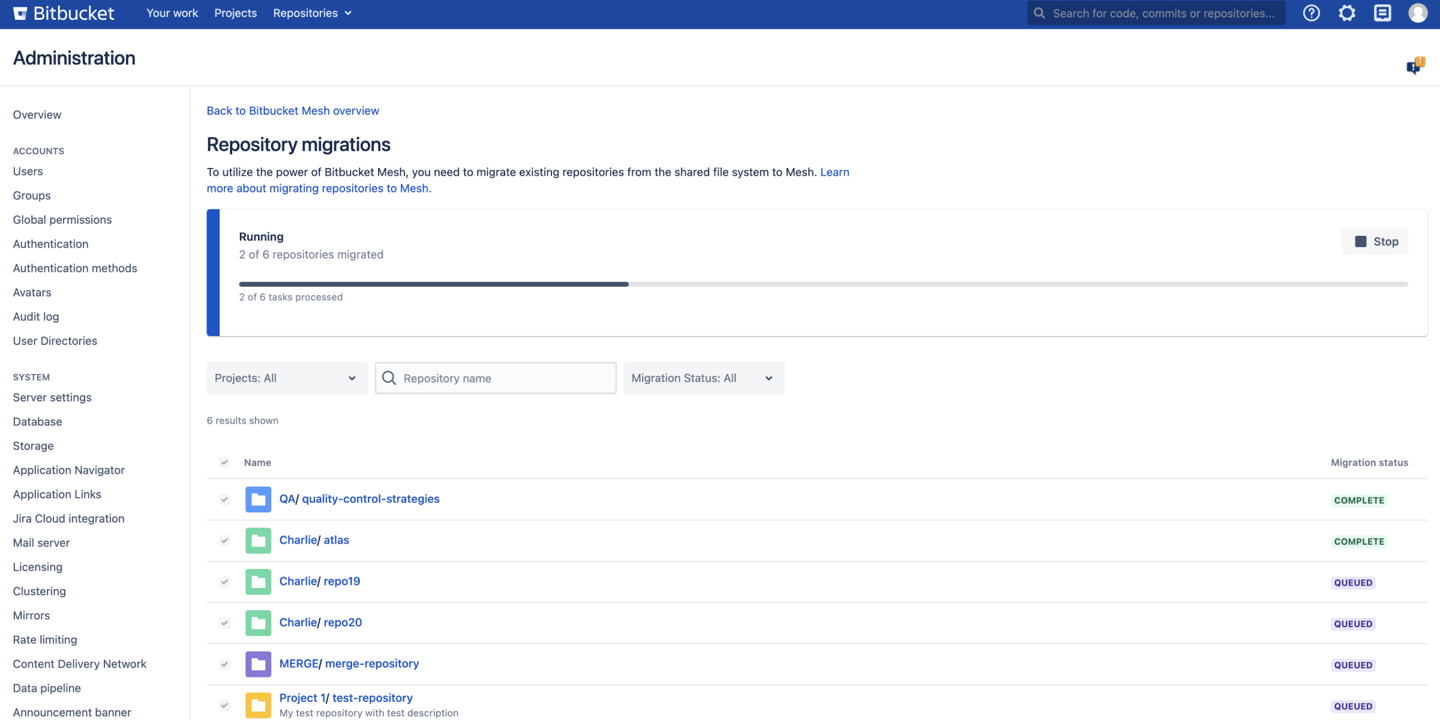Open Mirrors page

(31, 616)
